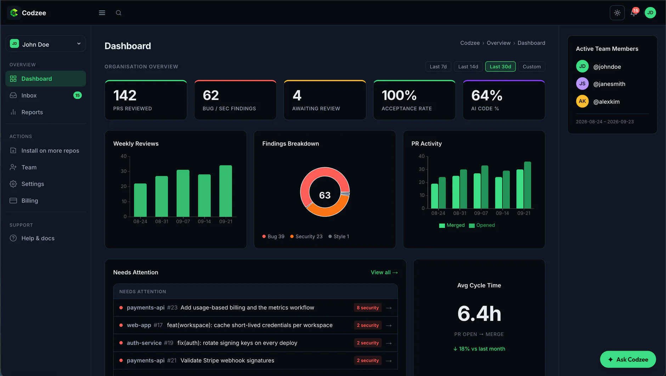Click the JS avatar for @janesmith

pos(582,84)
